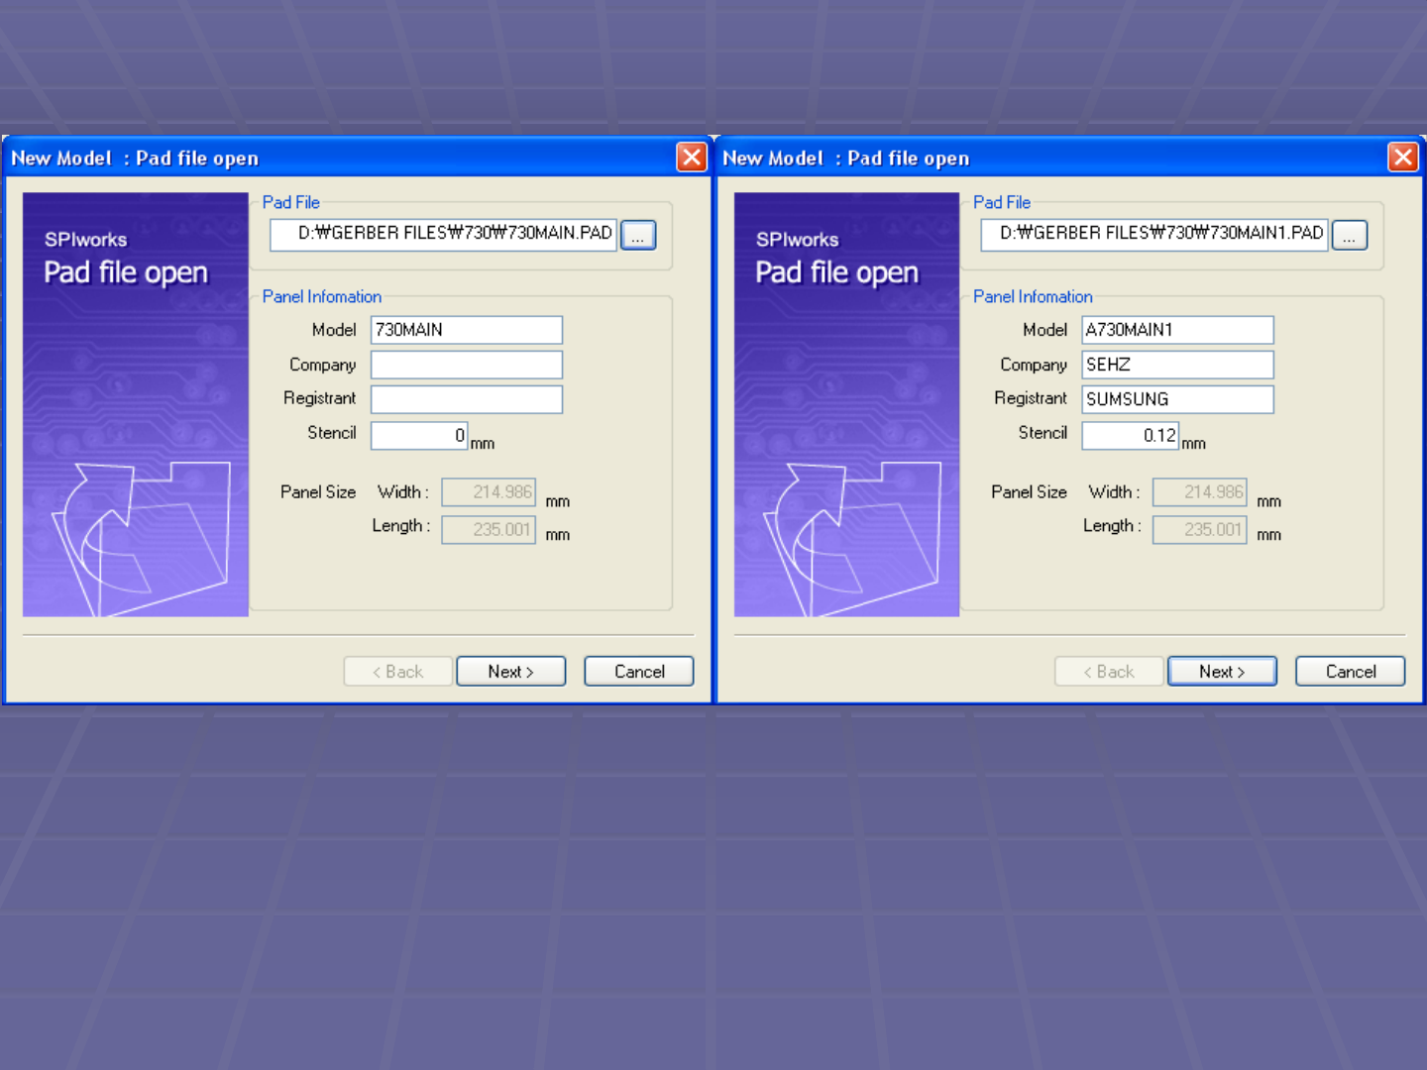Image resolution: width=1427 pixels, height=1070 pixels.
Task: Click browse button beside the 730MAIN.PAD path
Action: click(638, 235)
